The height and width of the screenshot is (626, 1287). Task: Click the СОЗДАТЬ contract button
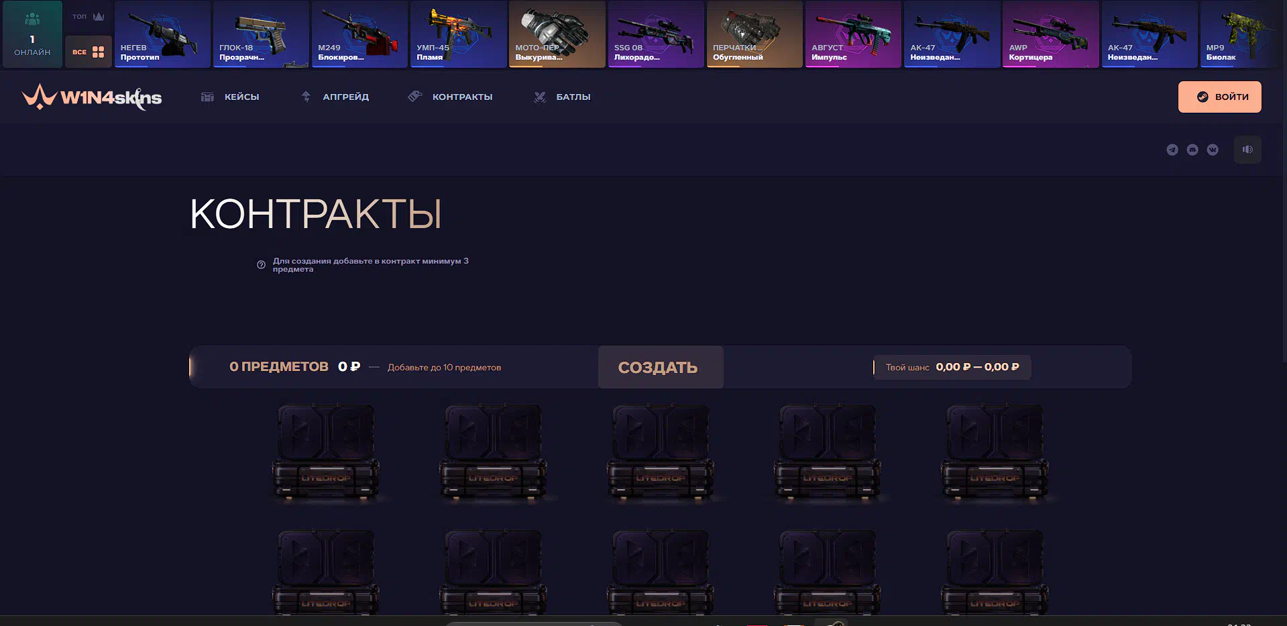[659, 367]
